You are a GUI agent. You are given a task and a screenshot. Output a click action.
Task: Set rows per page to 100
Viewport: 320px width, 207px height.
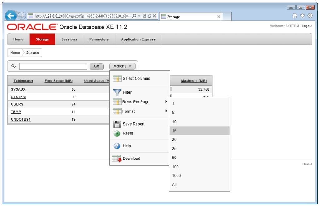click(200, 167)
